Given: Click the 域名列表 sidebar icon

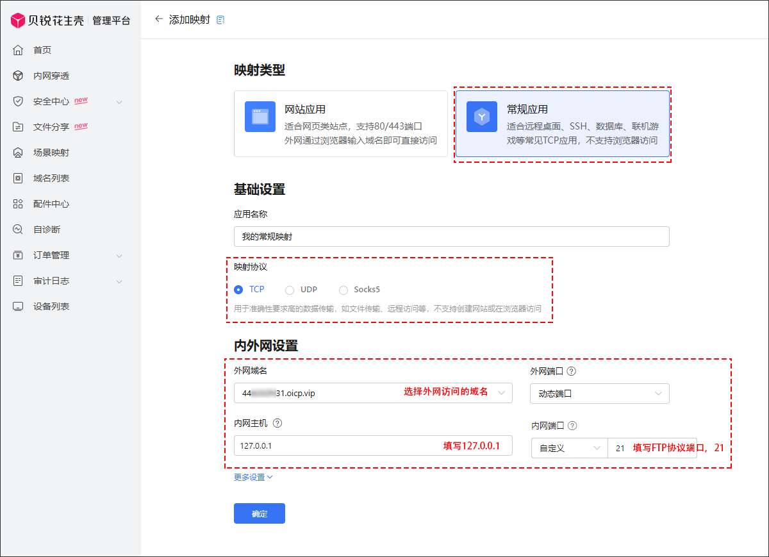Looking at the screenshot, I should [x=18, y=178].
